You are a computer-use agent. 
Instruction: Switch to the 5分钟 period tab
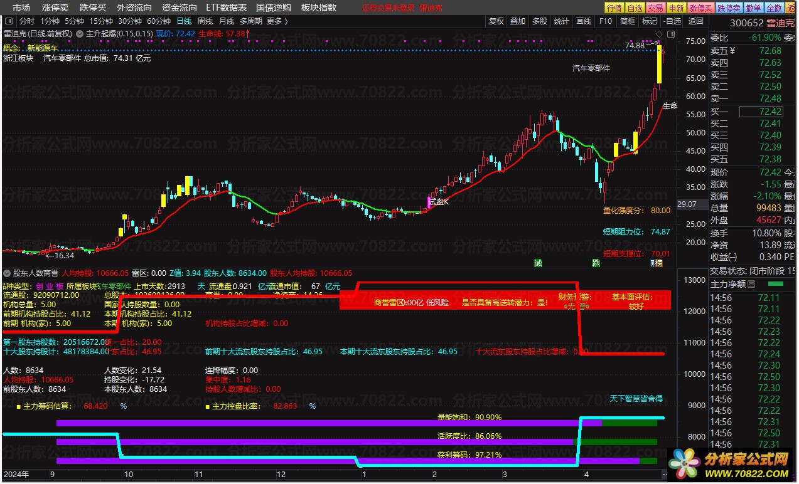(x=74, y=21)
